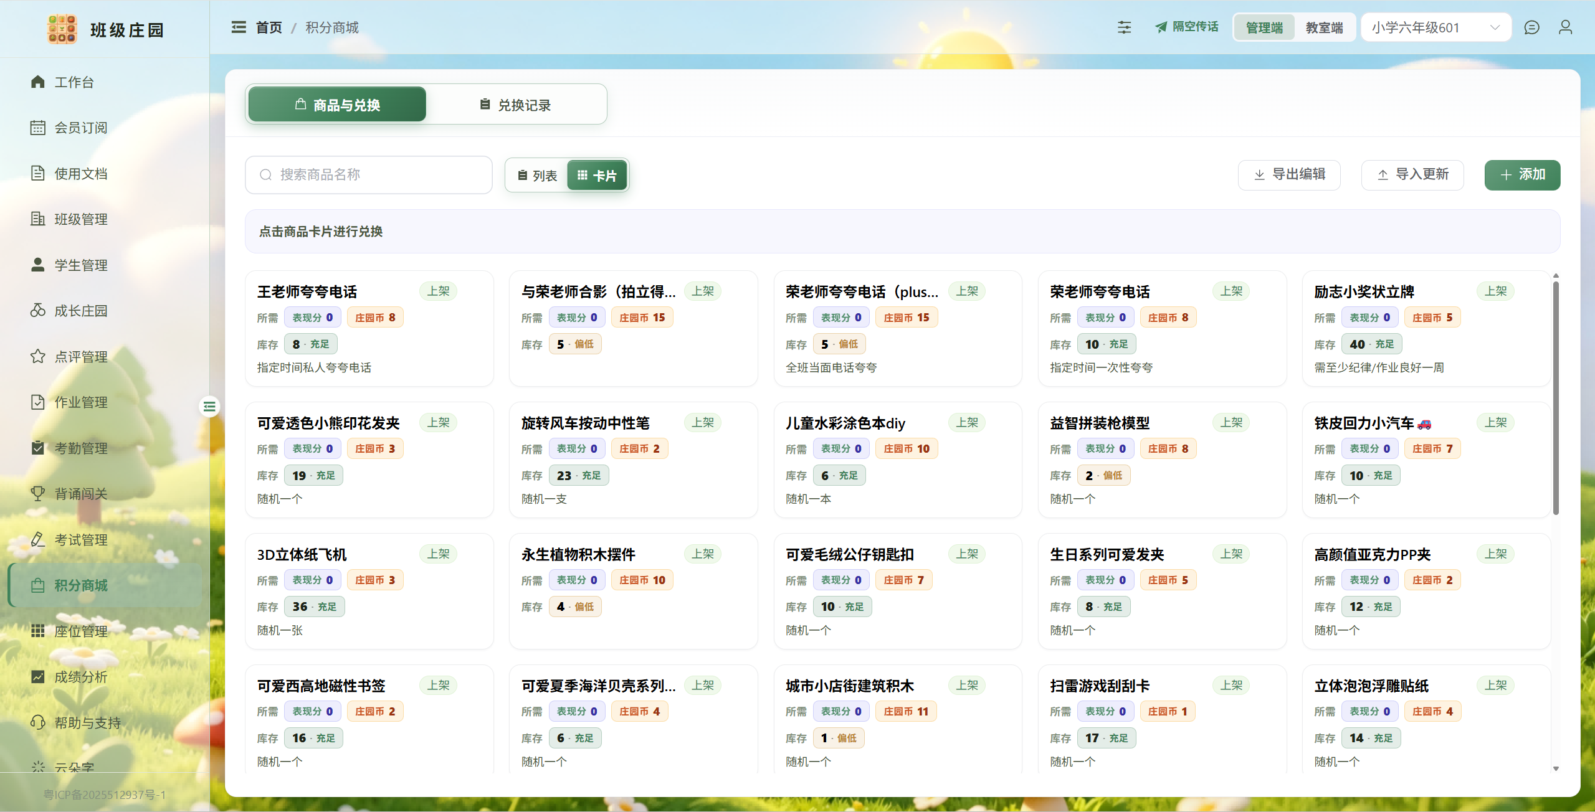The image size is (1595, 812).
Task: Switch to 教室端 mode
Action: coord(1325,27)
